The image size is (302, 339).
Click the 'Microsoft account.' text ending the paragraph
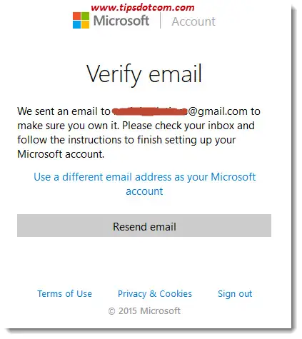(x=61, y=154)
